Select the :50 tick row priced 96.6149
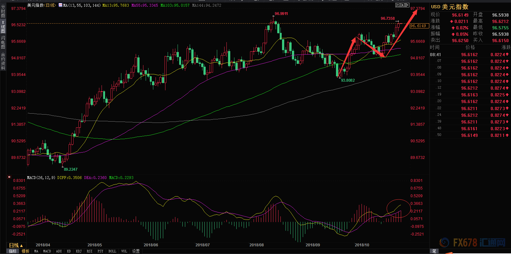 470,135
